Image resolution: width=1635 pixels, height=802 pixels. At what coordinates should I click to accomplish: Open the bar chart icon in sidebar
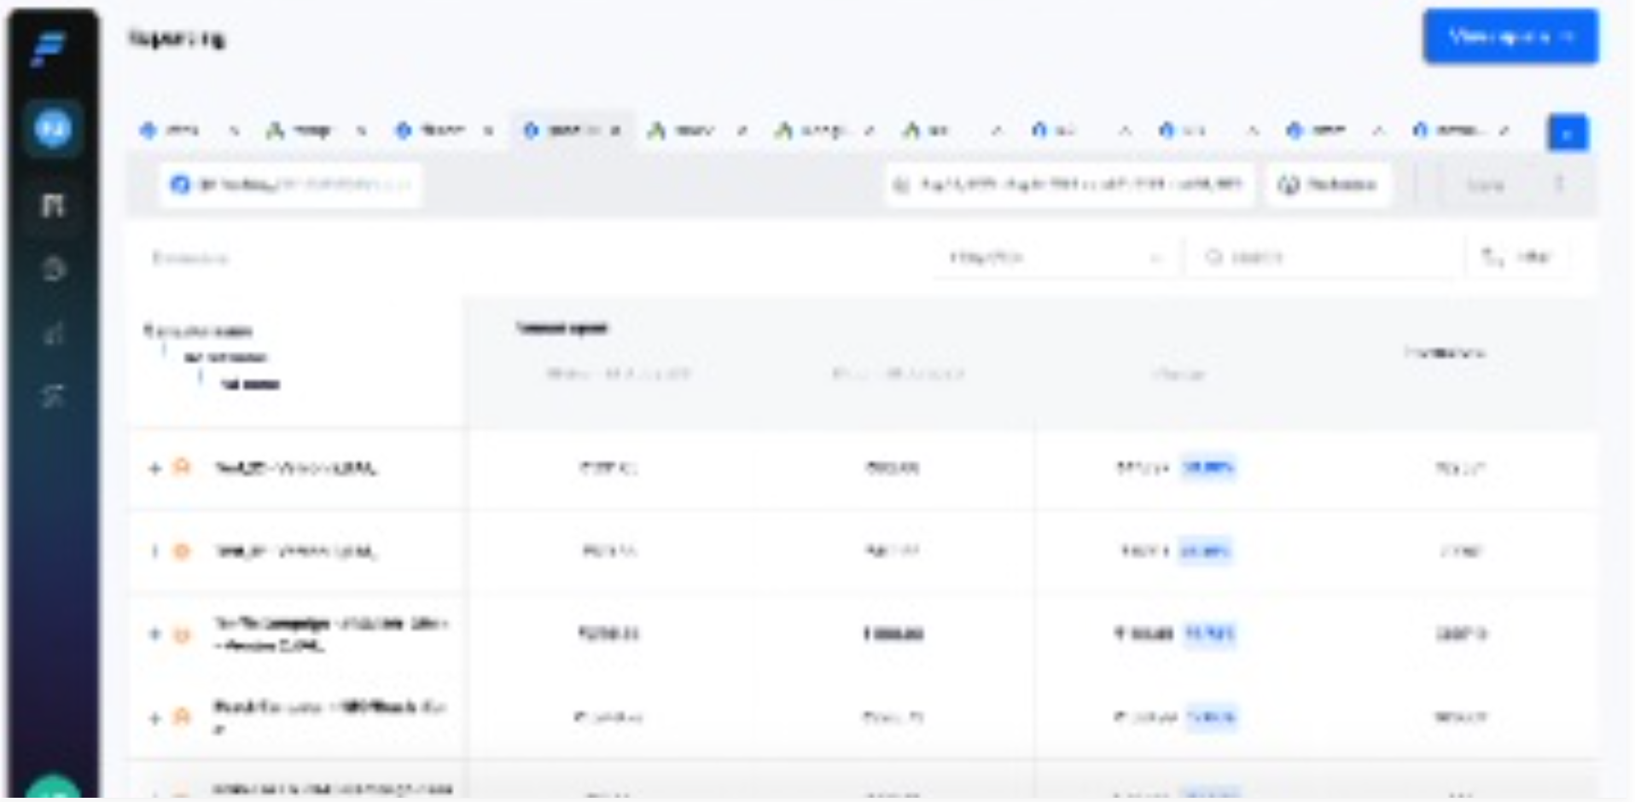coord(53,333)
